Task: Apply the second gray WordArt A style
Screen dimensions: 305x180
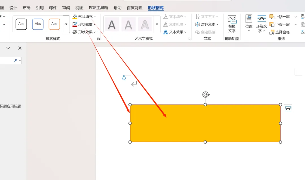Action: (128, 25)
